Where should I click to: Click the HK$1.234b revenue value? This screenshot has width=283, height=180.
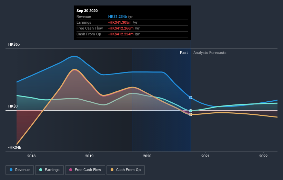(x=118, y=16)
